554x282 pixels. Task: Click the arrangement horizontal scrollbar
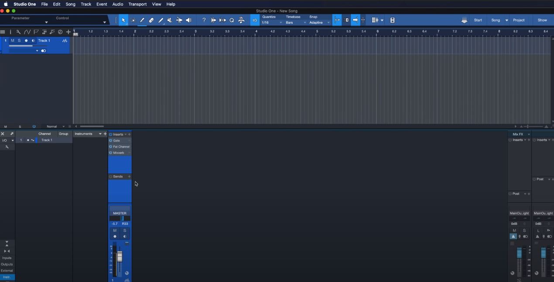pos(92,126)
